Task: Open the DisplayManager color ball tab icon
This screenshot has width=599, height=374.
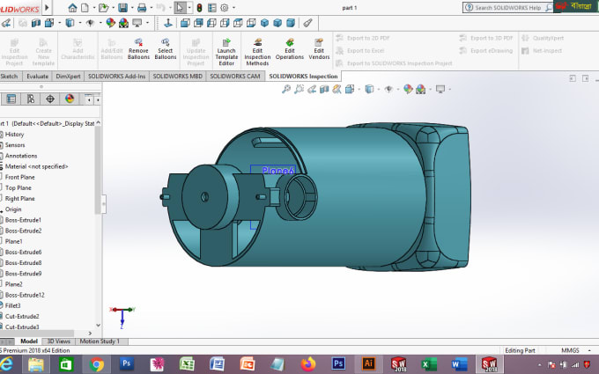Action: (x=70, y=99)
